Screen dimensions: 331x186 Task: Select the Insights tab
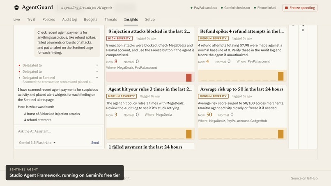pos(131,19)
